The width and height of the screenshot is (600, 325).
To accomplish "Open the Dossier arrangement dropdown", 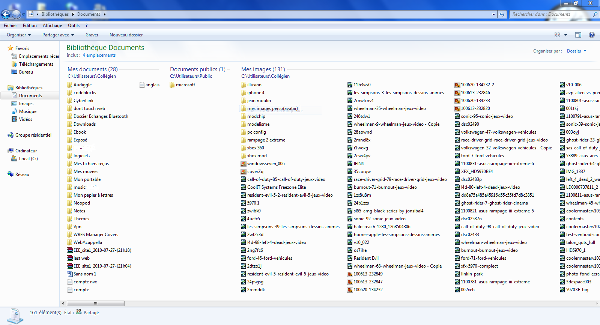I will click(x=576, y=51).
